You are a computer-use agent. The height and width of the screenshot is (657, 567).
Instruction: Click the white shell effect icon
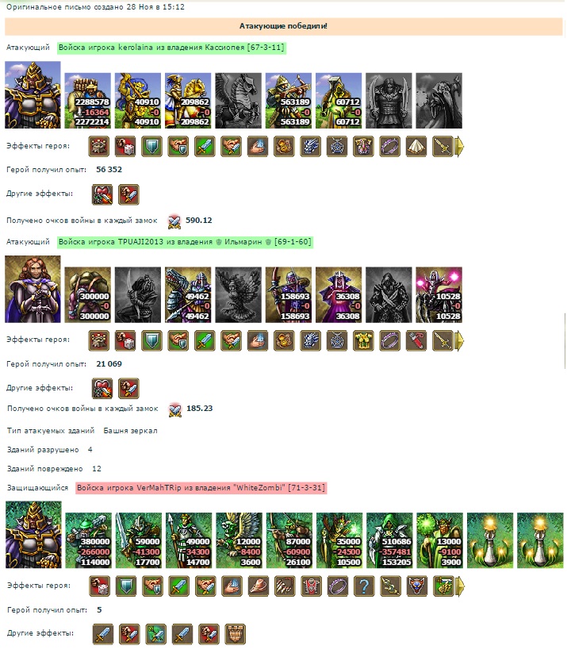click(416, 147)
